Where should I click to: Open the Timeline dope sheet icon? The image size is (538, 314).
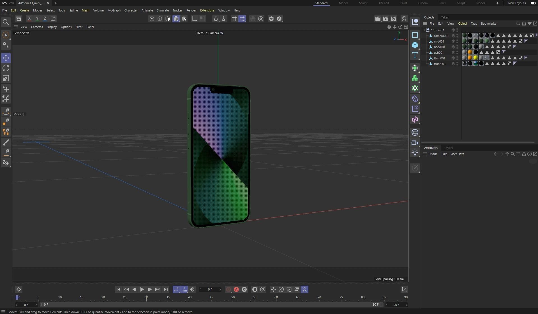(x=404, y=289)
